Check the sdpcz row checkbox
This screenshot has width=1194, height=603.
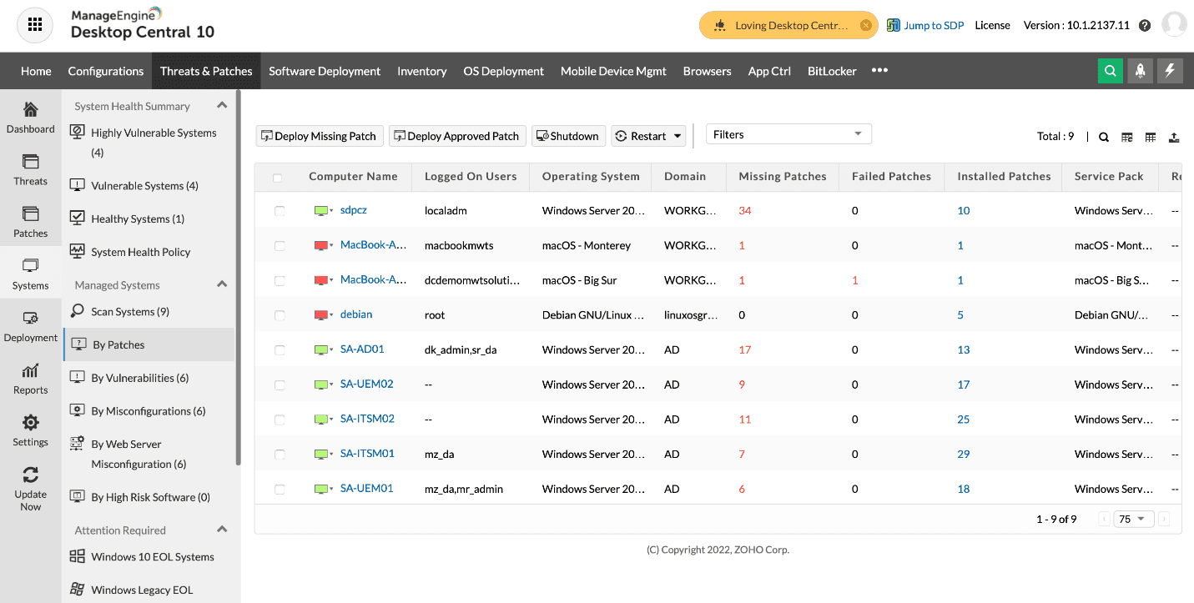pyautogui.click(x=280, y=211)
